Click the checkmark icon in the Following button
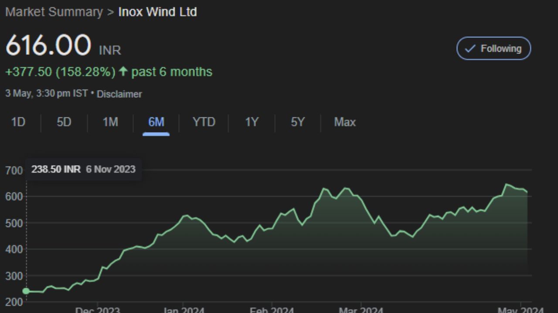 470,49
